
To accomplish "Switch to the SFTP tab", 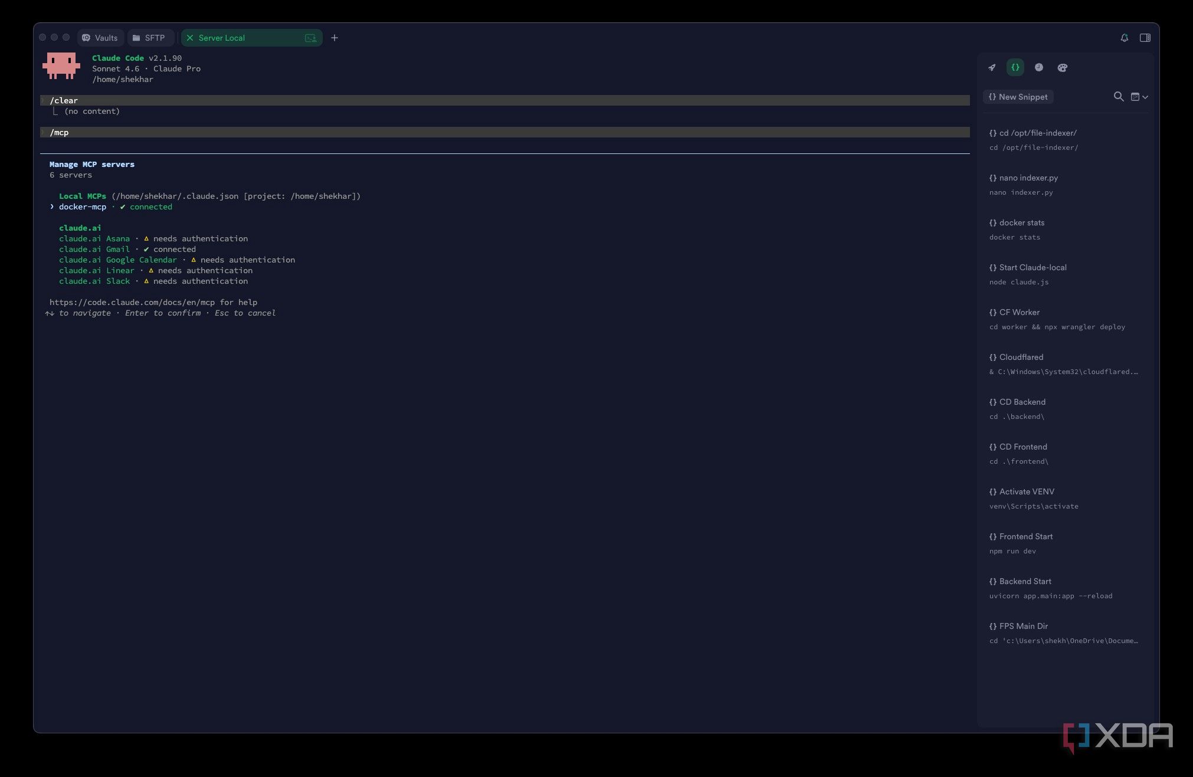I will 150,38.
